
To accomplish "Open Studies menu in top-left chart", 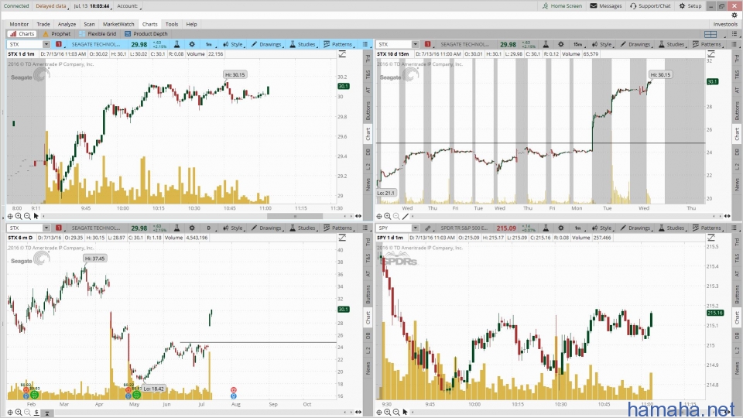I will click(303, 45).
